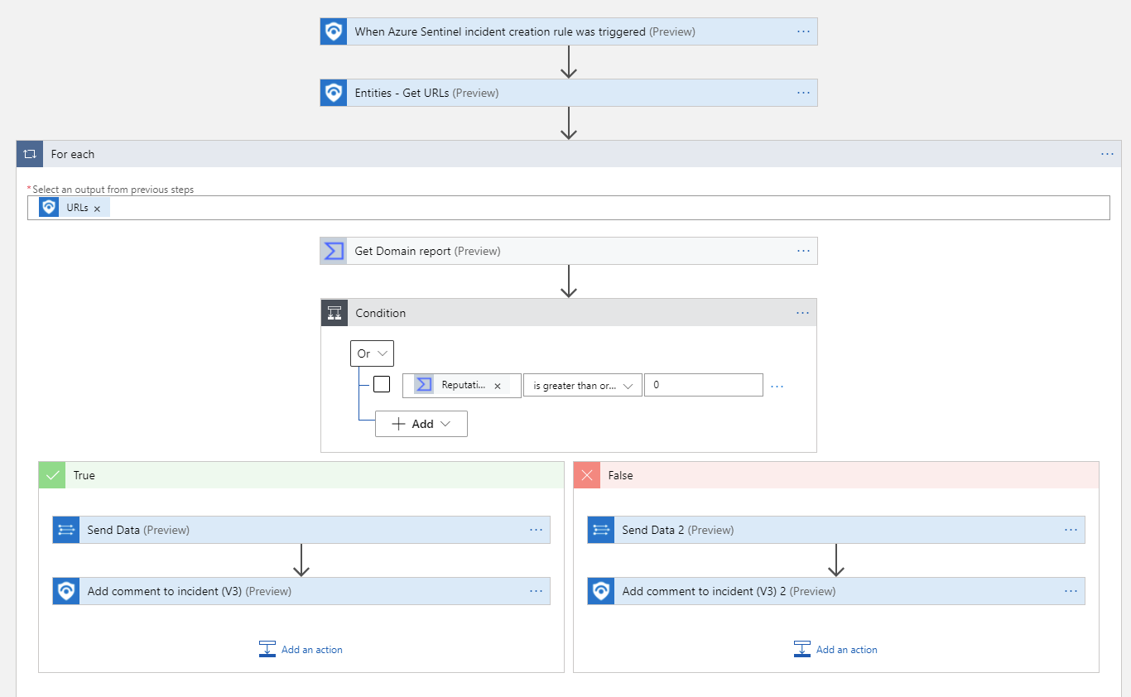
Task: Click Add an action link in False branch
Action: pyautogui.click(x=846, y=650)
